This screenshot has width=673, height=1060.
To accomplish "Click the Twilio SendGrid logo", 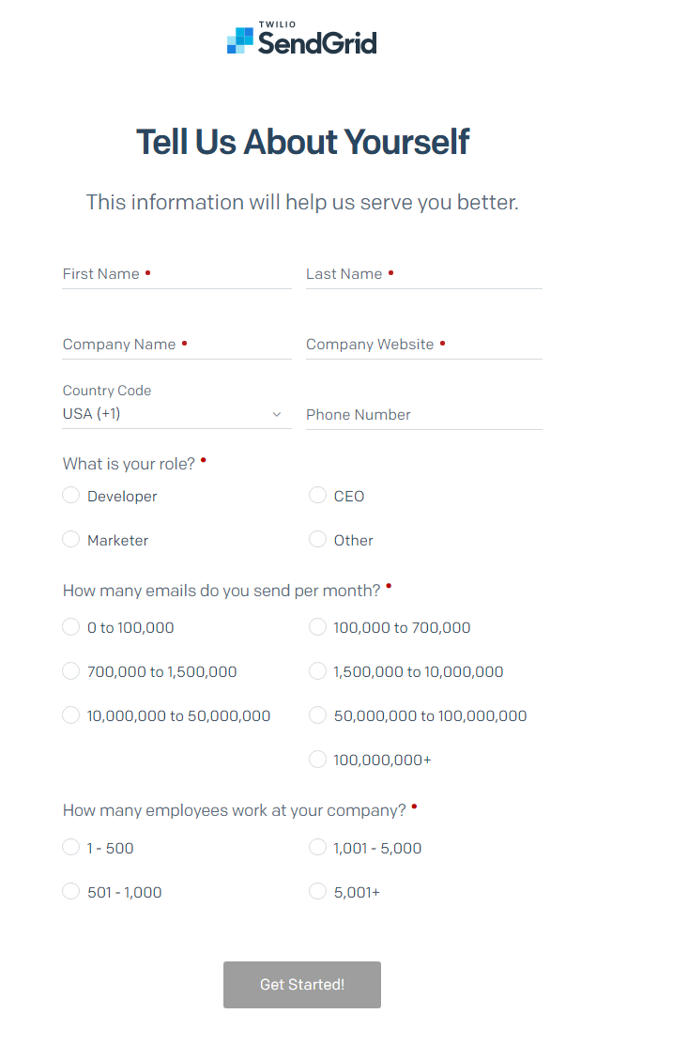I will [301, 39].
